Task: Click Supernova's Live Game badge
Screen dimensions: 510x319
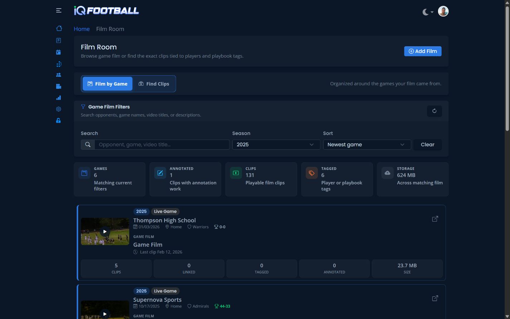Action: click(x=165, y=291)
